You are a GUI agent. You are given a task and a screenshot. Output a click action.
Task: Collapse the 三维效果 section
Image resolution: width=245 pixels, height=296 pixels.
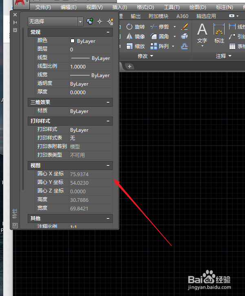[108, 102]
